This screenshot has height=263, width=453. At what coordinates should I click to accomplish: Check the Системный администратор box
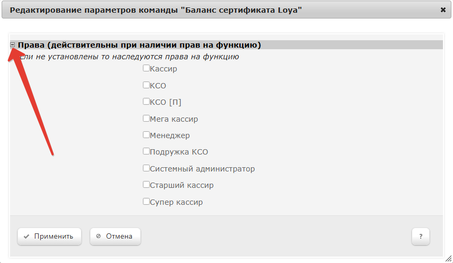point(146,168)
